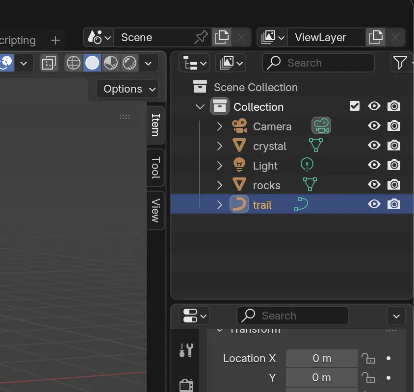
Task: Click the Location X value field
Action: coord(322,358)
